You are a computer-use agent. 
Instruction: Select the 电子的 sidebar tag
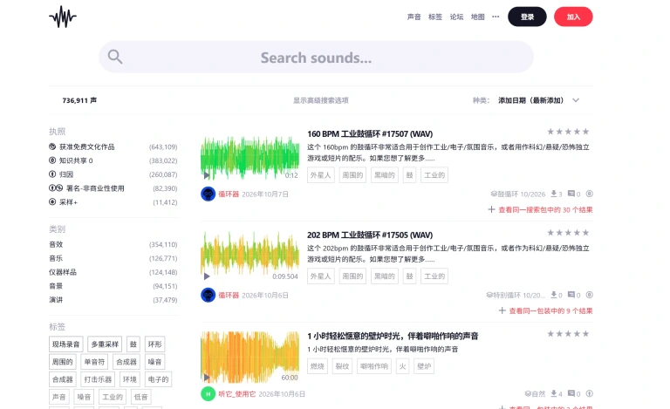pos(158,379)
